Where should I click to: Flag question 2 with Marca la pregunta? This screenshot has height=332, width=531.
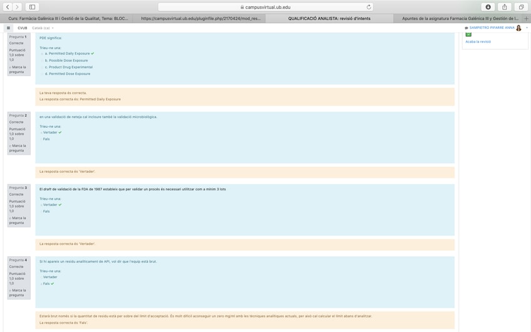coord(18,148)
